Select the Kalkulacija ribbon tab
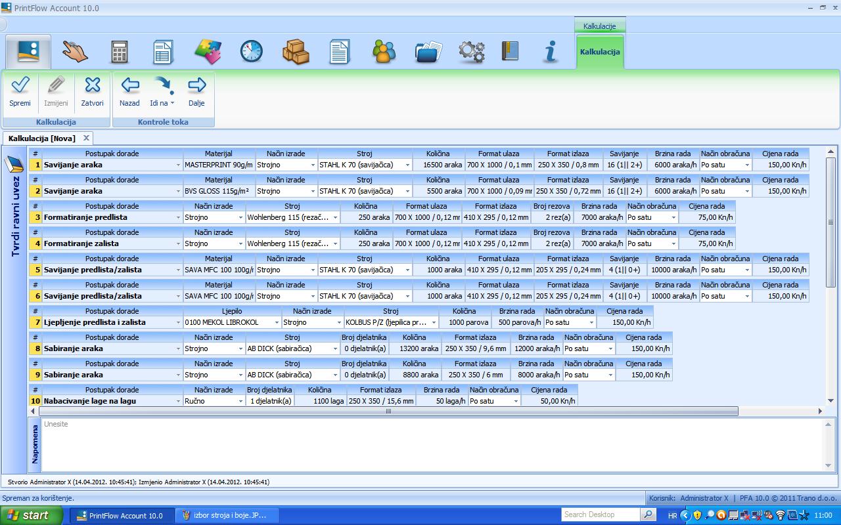Viewport: 841px width, 525px height. (x=600, y=52)
